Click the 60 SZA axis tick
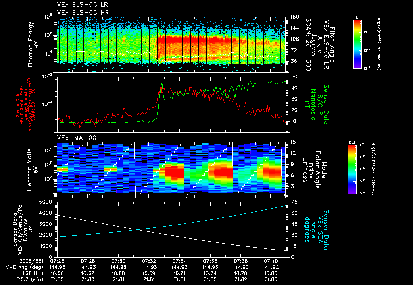The width and height of the screenshot is (413, 285). point(294,213)
